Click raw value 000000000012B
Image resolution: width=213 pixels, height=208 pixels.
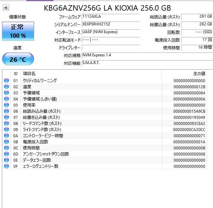coord(189,87)
